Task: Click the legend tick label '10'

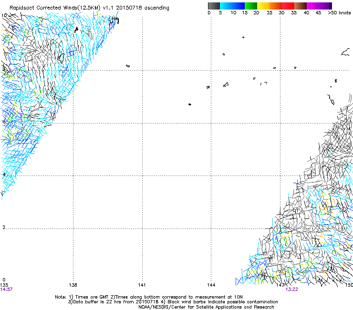Action: pyautogui.click(x=233, y=13)
